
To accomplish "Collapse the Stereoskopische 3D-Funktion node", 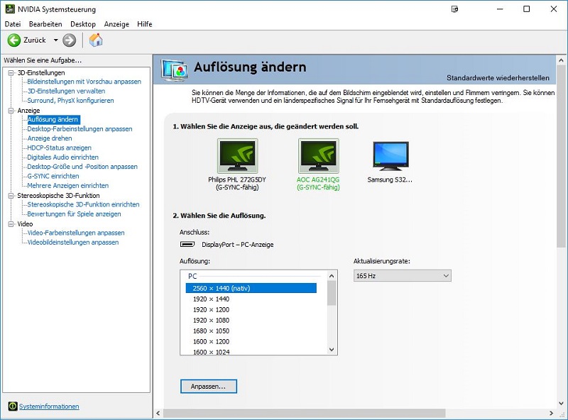I will click(x=11, y=196).
